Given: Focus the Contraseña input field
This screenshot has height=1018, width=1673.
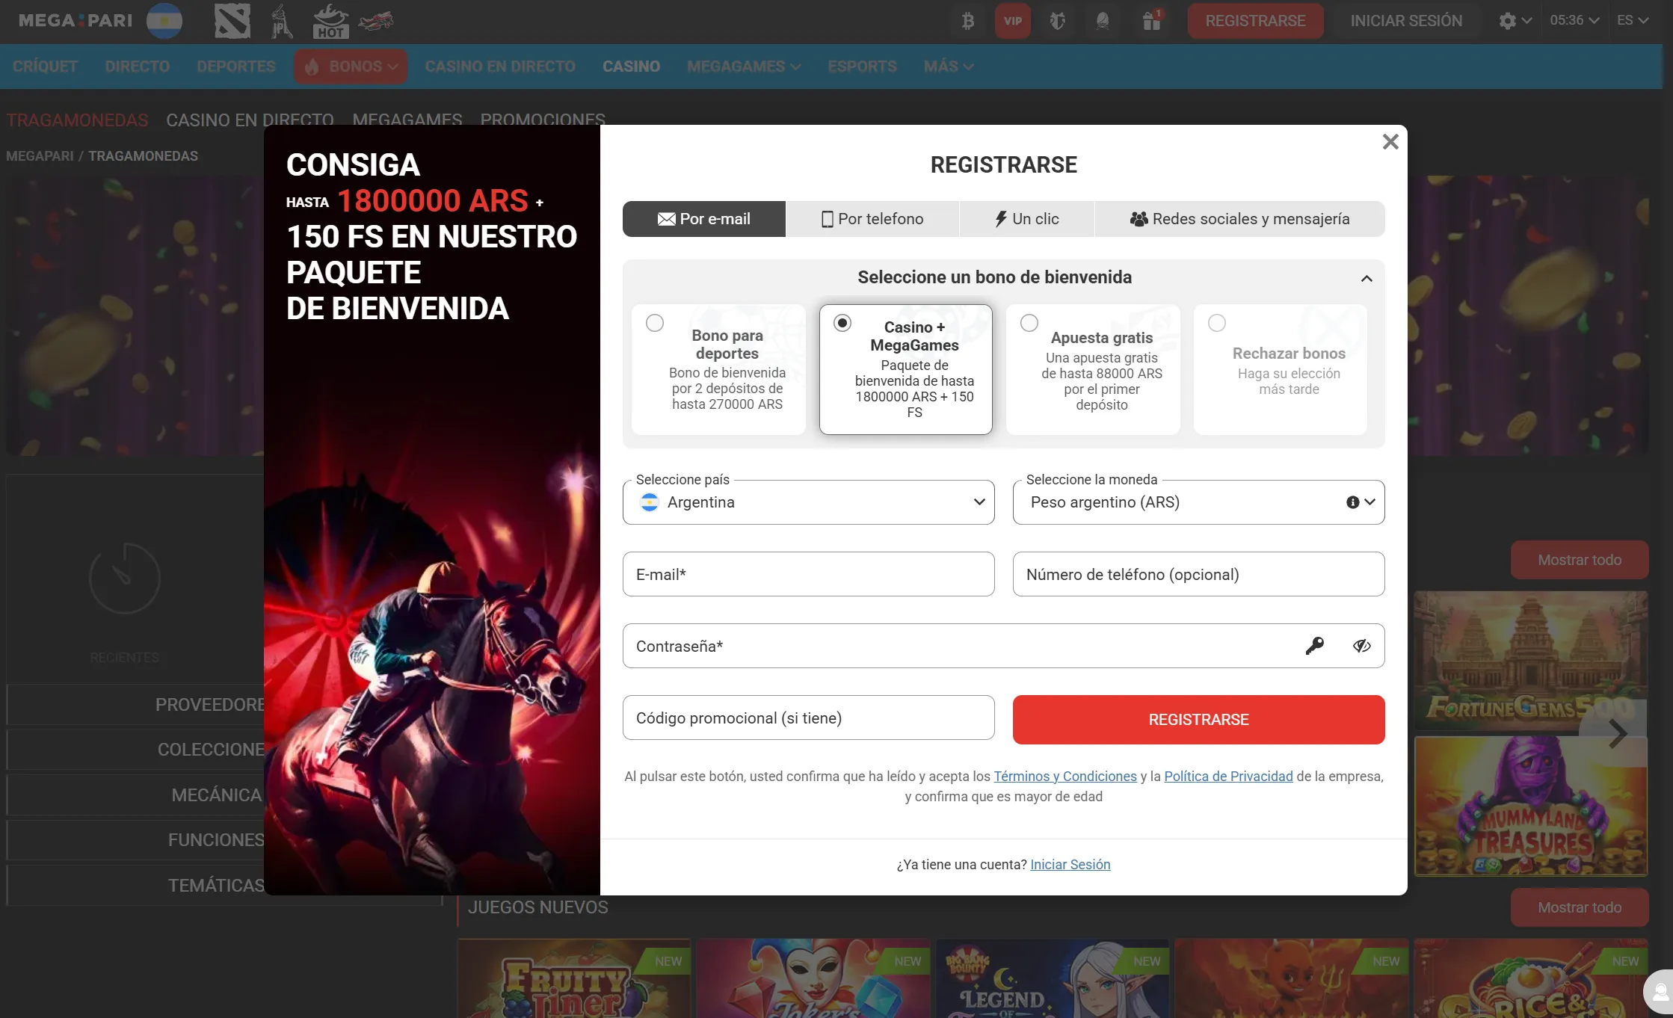Looking at the screenshot, I should click(x=1003, y=646).
